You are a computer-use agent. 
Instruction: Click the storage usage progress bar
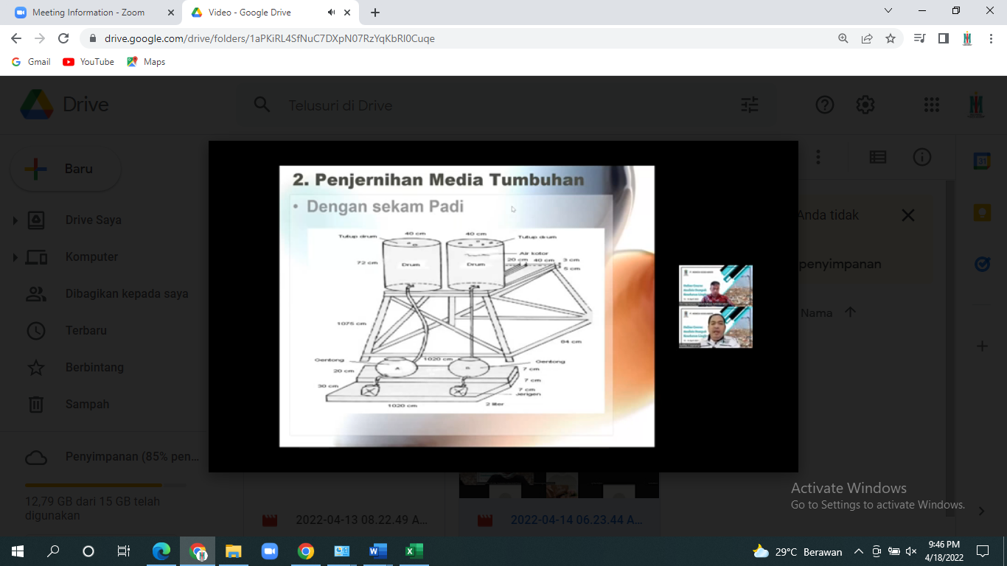coord(105,485)
